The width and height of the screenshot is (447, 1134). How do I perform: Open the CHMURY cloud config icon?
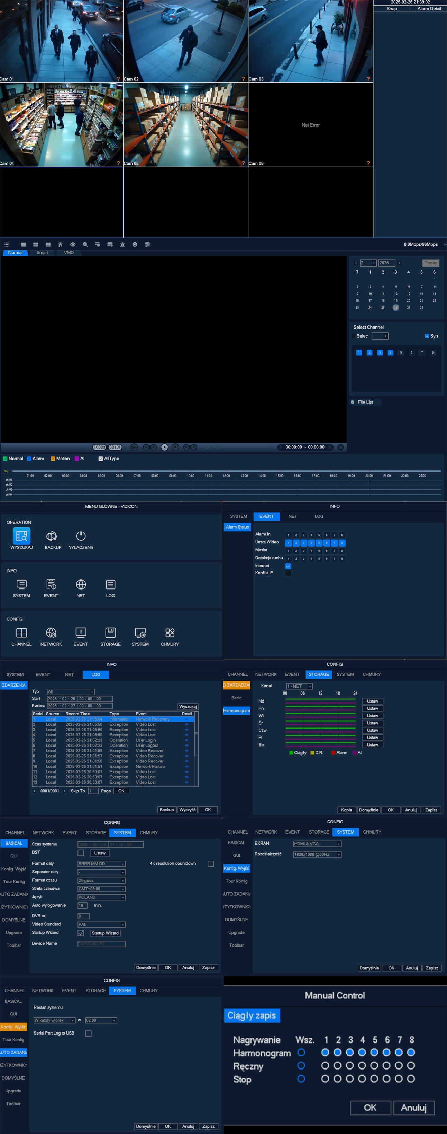[x=170, y=633]
